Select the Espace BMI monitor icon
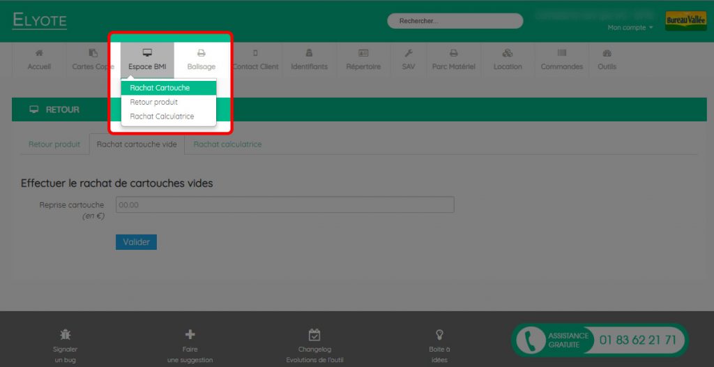 click(x=147, y=53)
